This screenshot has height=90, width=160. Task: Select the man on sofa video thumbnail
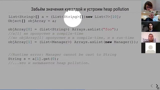click(x=150, y=37)
